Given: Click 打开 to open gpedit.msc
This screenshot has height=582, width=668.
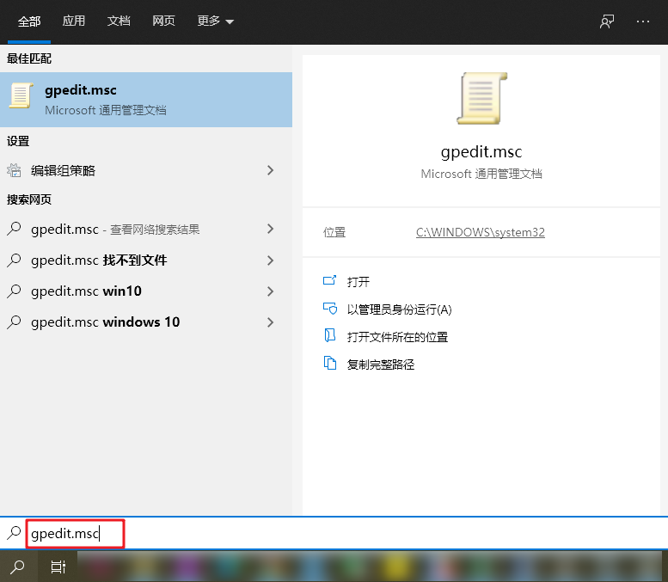Looking at the screenshot, I should tap(359, 282).
